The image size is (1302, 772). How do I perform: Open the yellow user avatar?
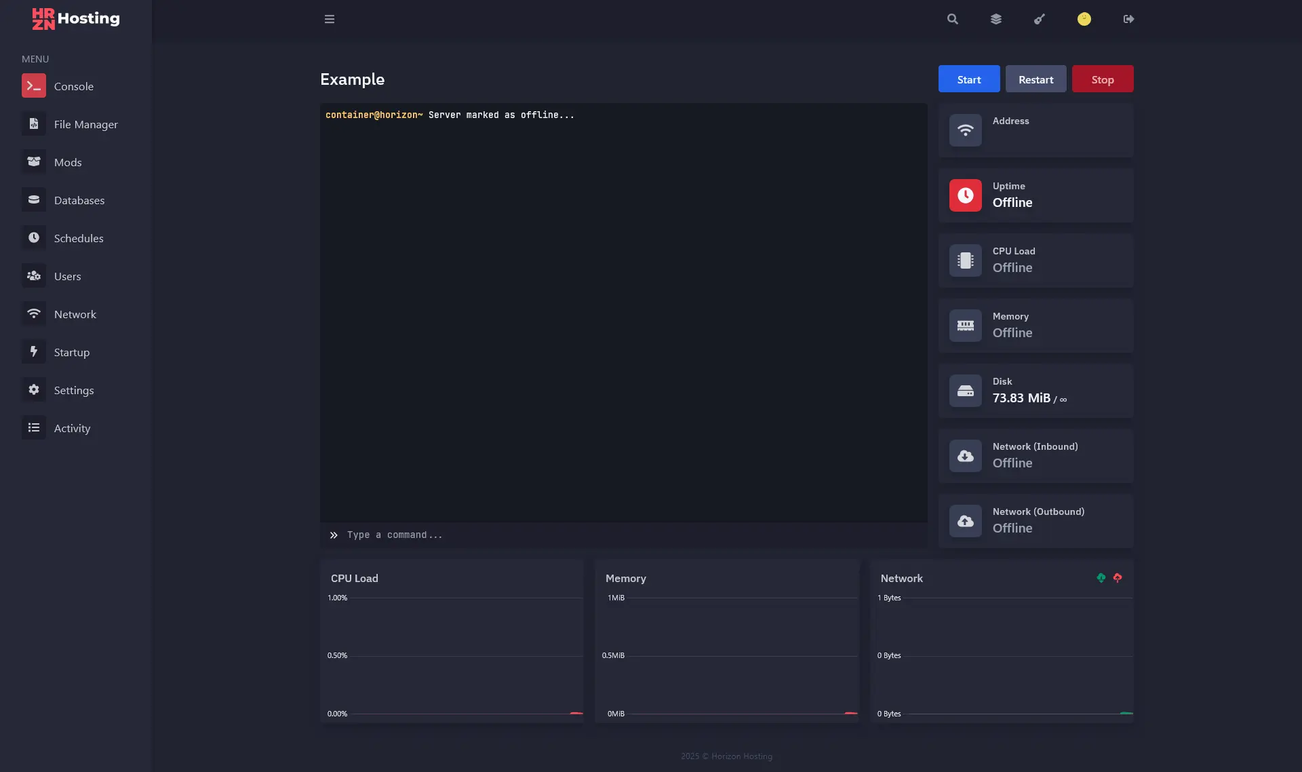point(1084,19)
